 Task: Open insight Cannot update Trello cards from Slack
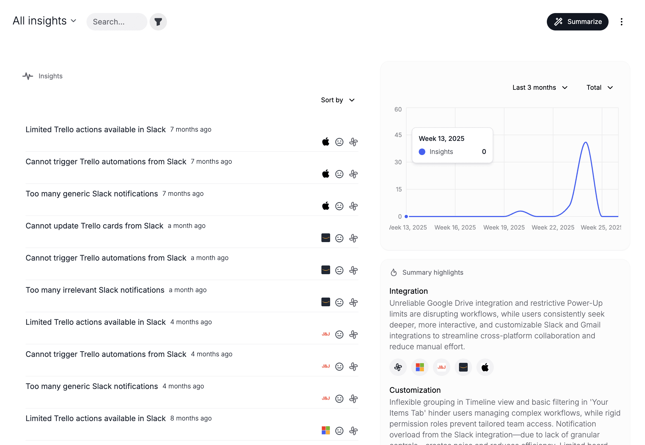pos(94,225)
